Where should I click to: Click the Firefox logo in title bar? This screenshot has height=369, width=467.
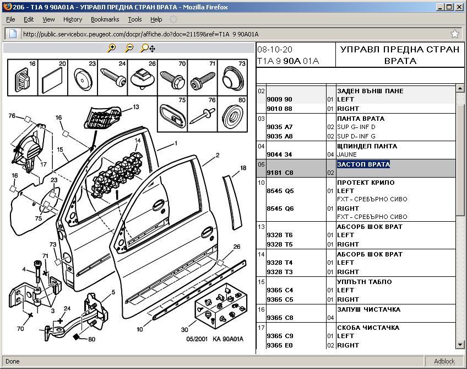coord(7,7)
